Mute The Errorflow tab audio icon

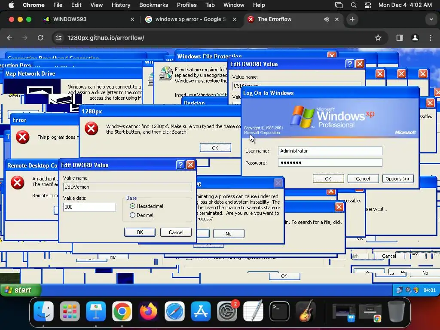pyautogui.click(x=327, y=19)
